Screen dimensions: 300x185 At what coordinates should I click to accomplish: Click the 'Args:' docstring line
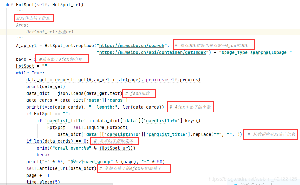click(22, 25)
